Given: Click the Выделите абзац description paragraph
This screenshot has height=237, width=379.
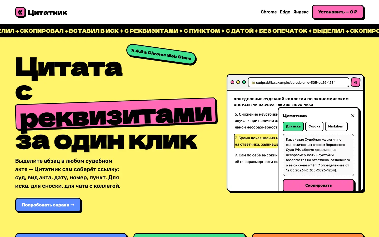Looking at the screenshot, I should [x=68, y=173].
